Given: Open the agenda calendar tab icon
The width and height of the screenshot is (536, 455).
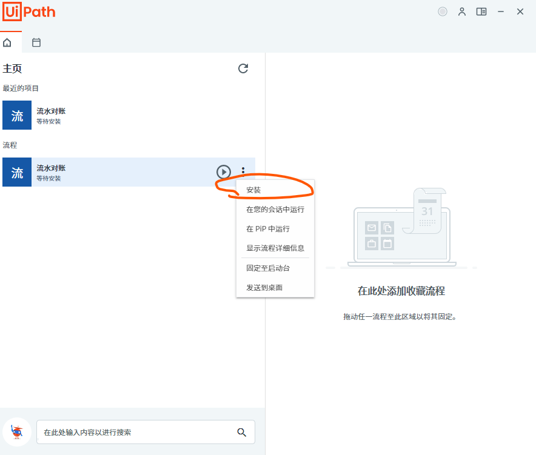Looking at the screenshot, I should 36,42.
